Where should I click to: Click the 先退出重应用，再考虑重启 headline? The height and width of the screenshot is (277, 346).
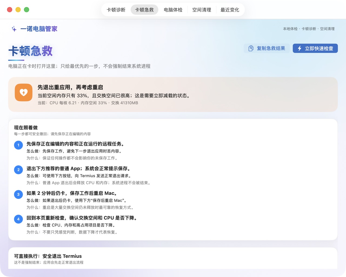(70, 87)
